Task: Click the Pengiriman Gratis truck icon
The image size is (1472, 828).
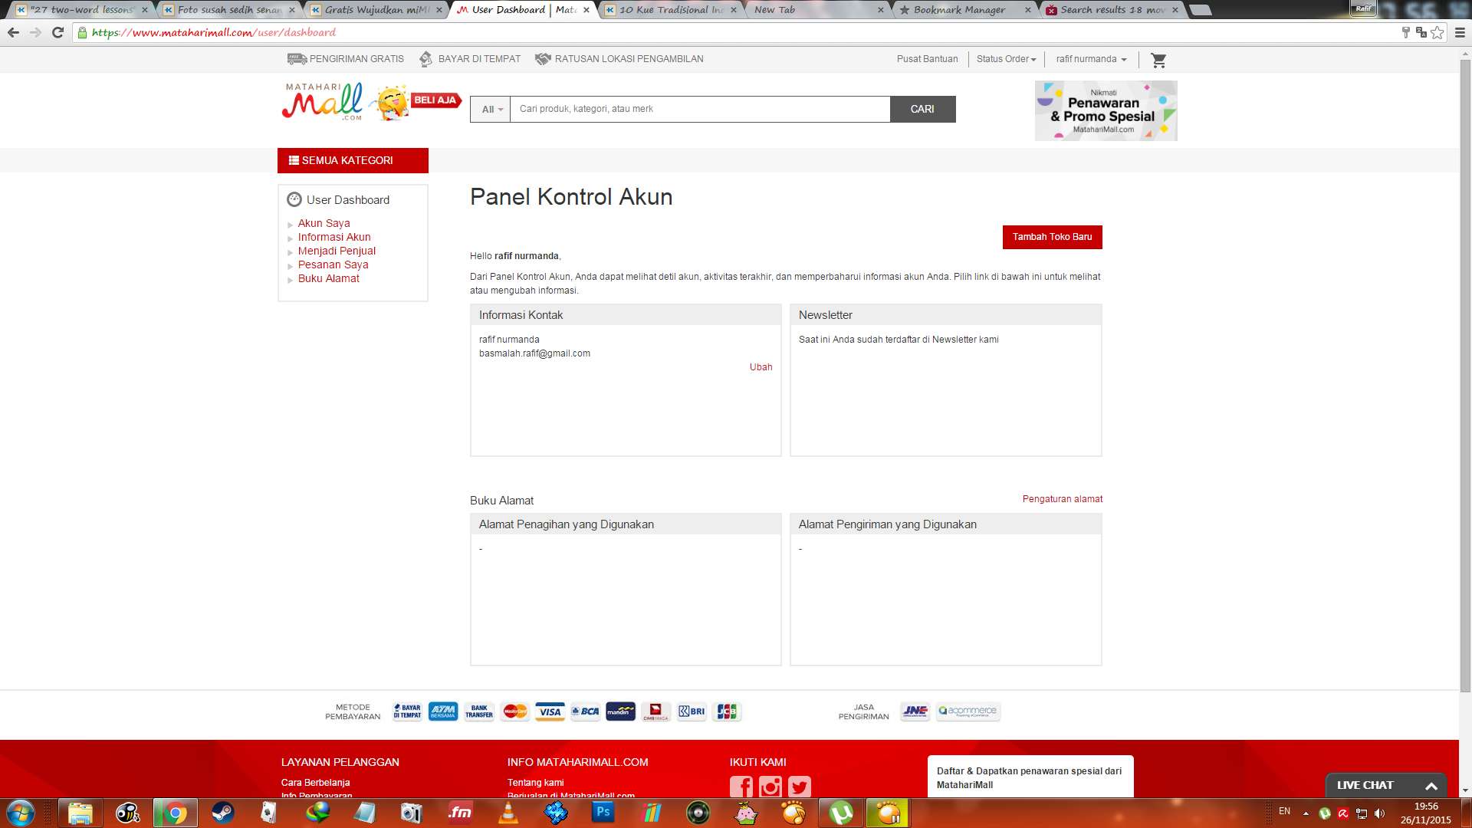Action: click(x=297, y=59)
